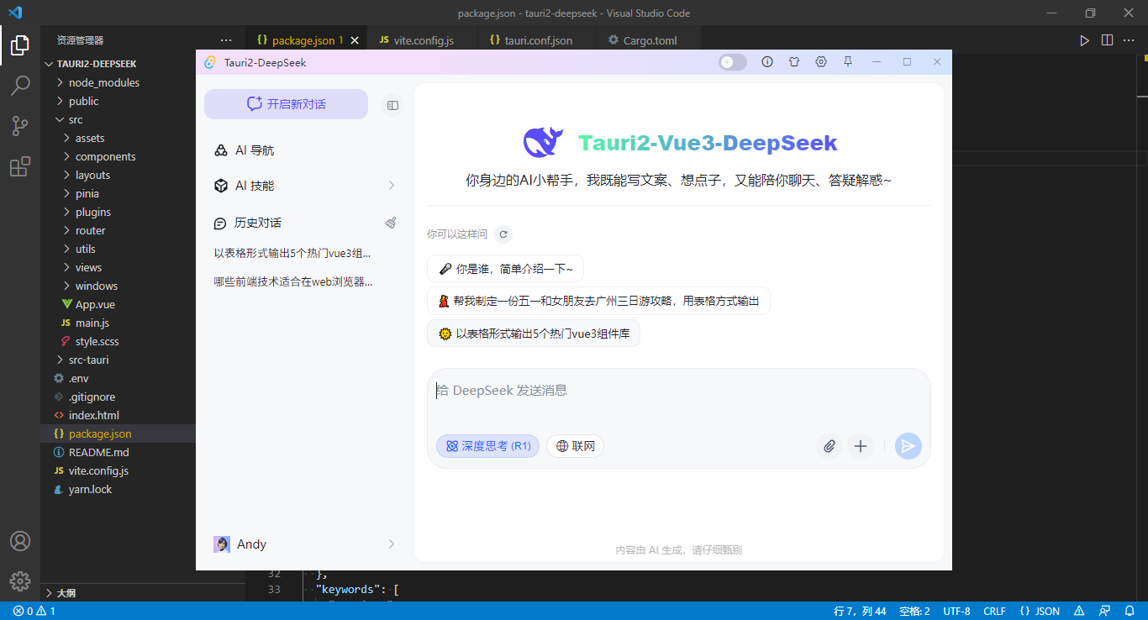Toggle the 深度思考 (R1) mode

[x=488, y=446]
